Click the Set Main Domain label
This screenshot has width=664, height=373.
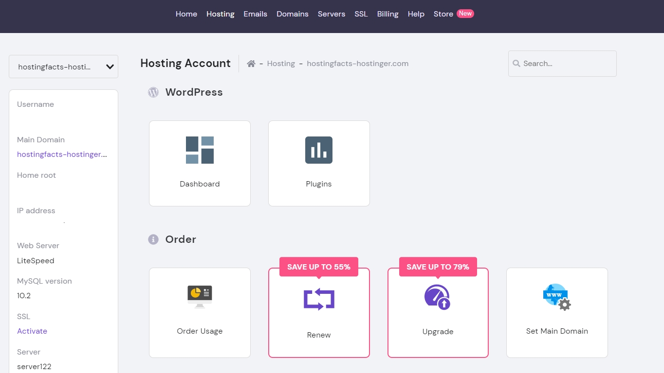557,331
